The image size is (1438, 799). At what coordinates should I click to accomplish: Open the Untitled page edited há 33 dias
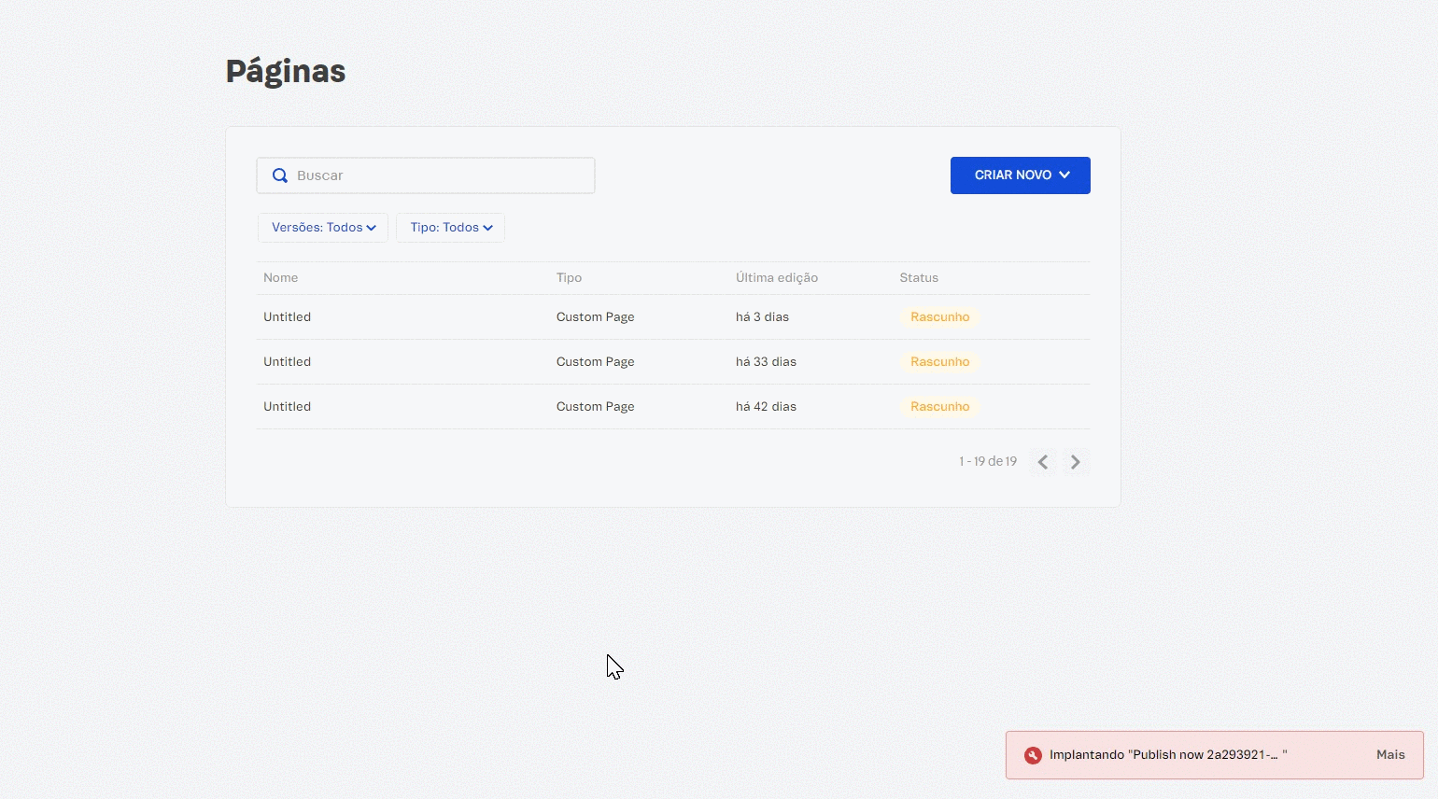point(287,361)
